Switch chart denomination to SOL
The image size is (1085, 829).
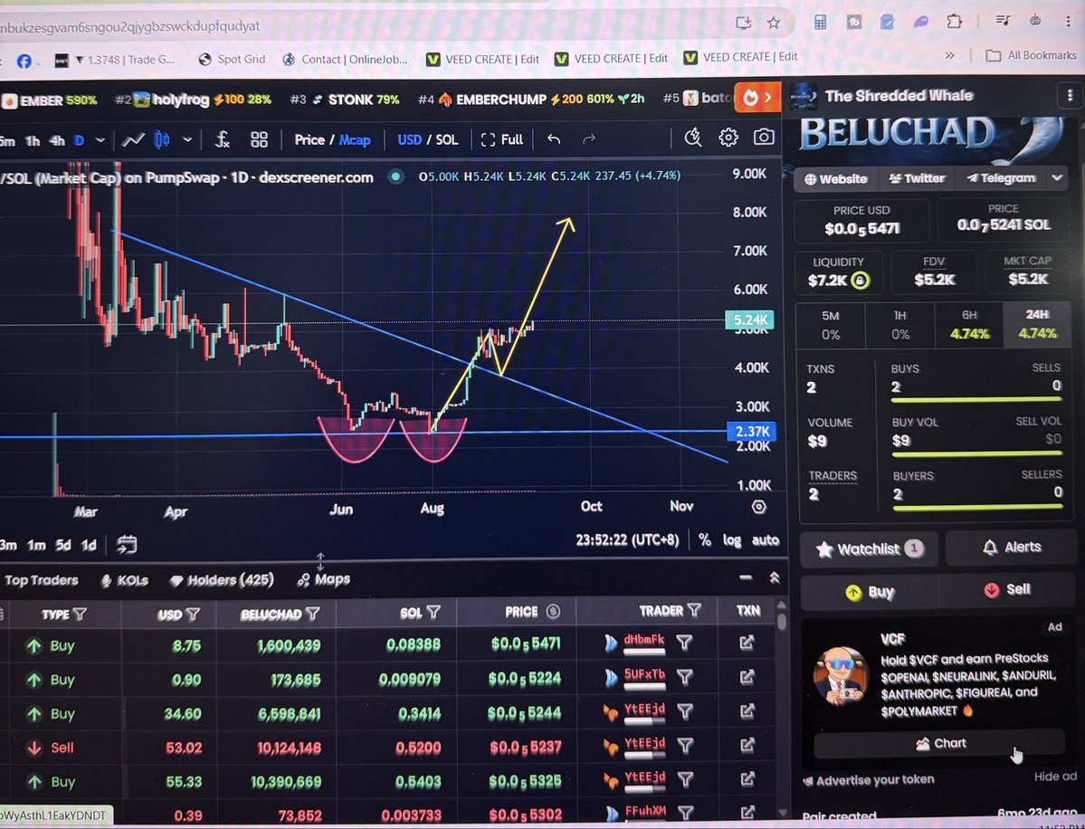446,139
